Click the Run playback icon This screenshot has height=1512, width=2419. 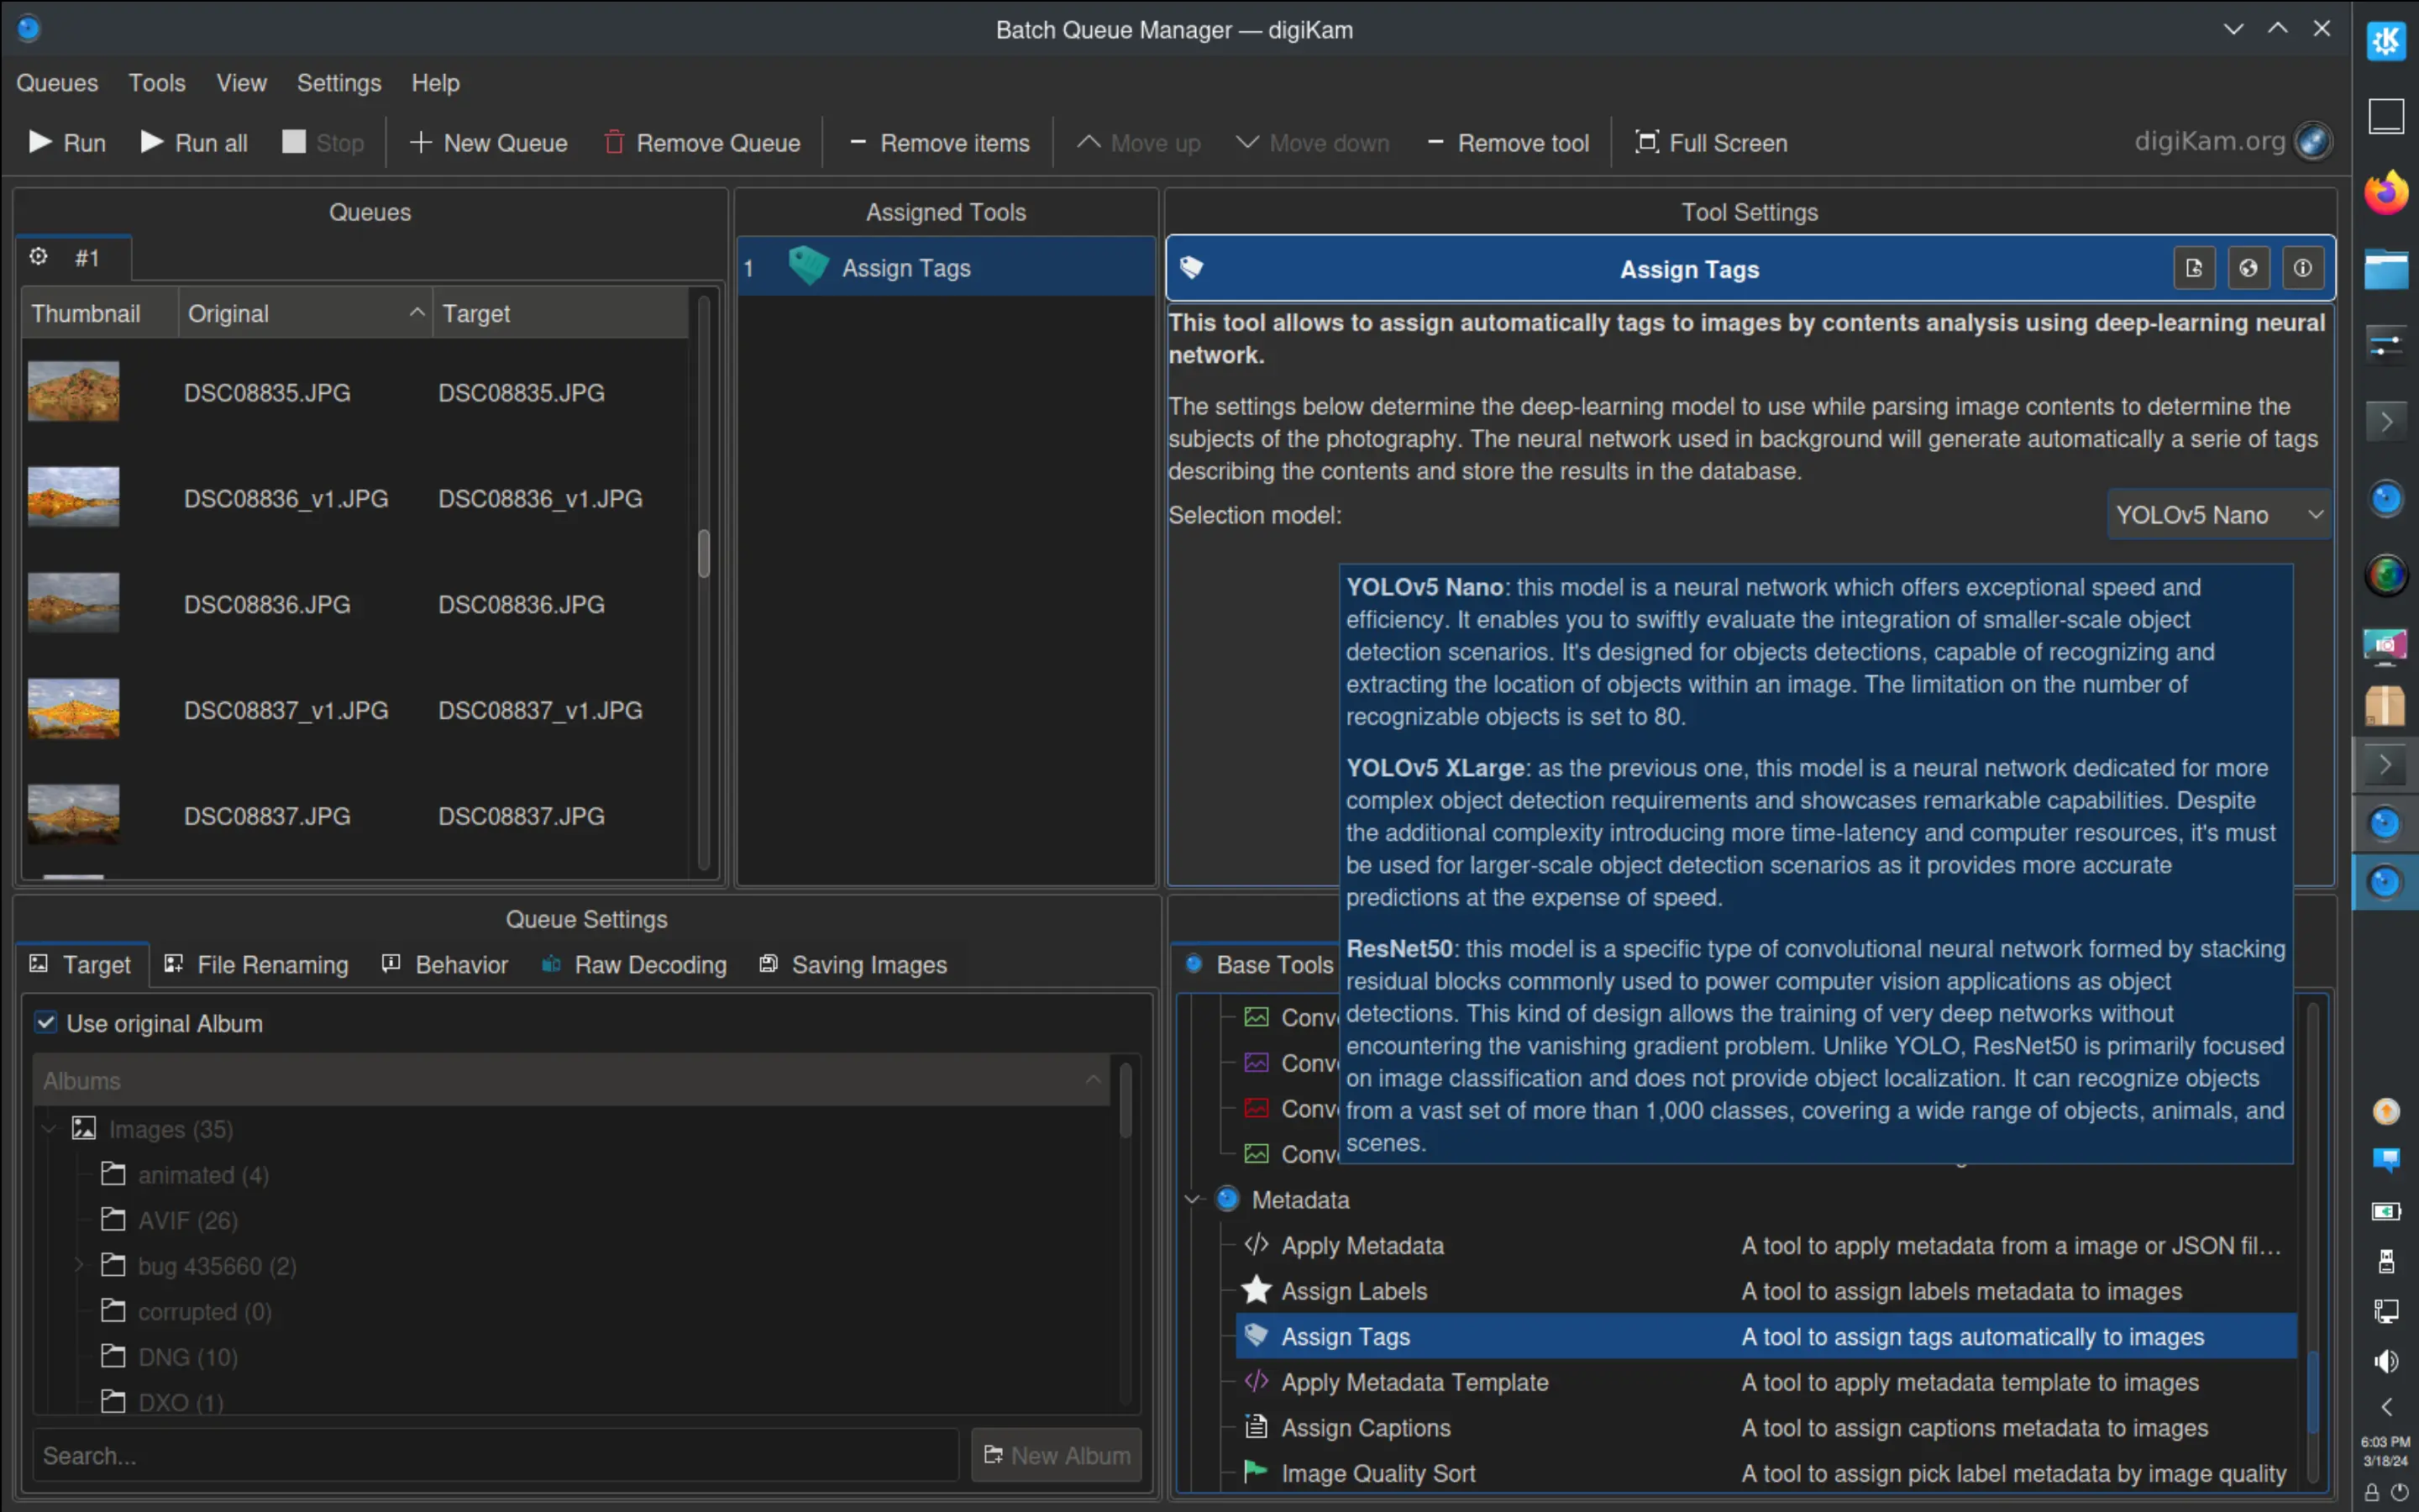40,142
